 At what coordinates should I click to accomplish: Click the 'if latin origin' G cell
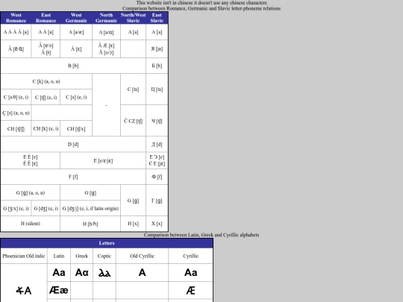tap(90, 208)
